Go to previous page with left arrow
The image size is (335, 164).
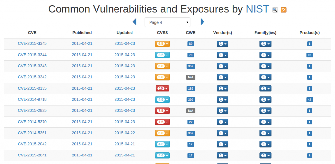click(x=134, y=22)
